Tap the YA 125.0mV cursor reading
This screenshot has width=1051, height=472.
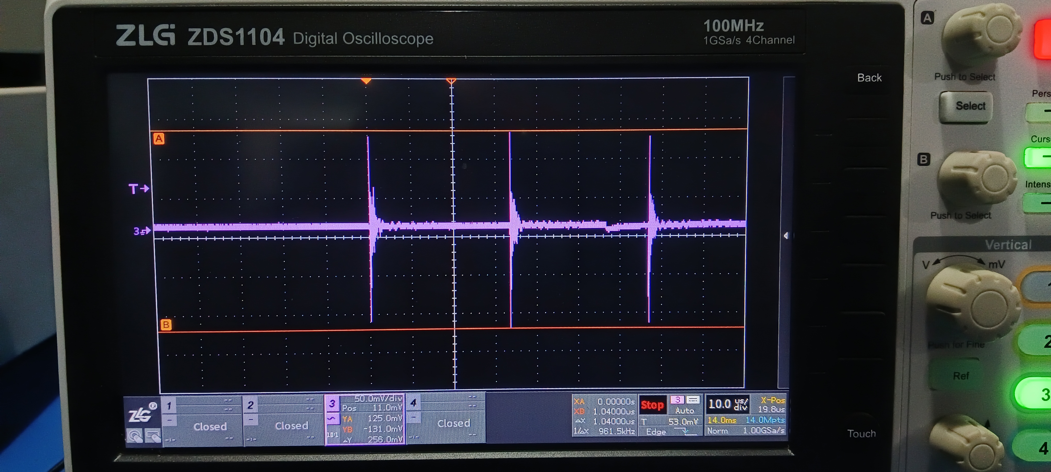(x=372, y=418)
